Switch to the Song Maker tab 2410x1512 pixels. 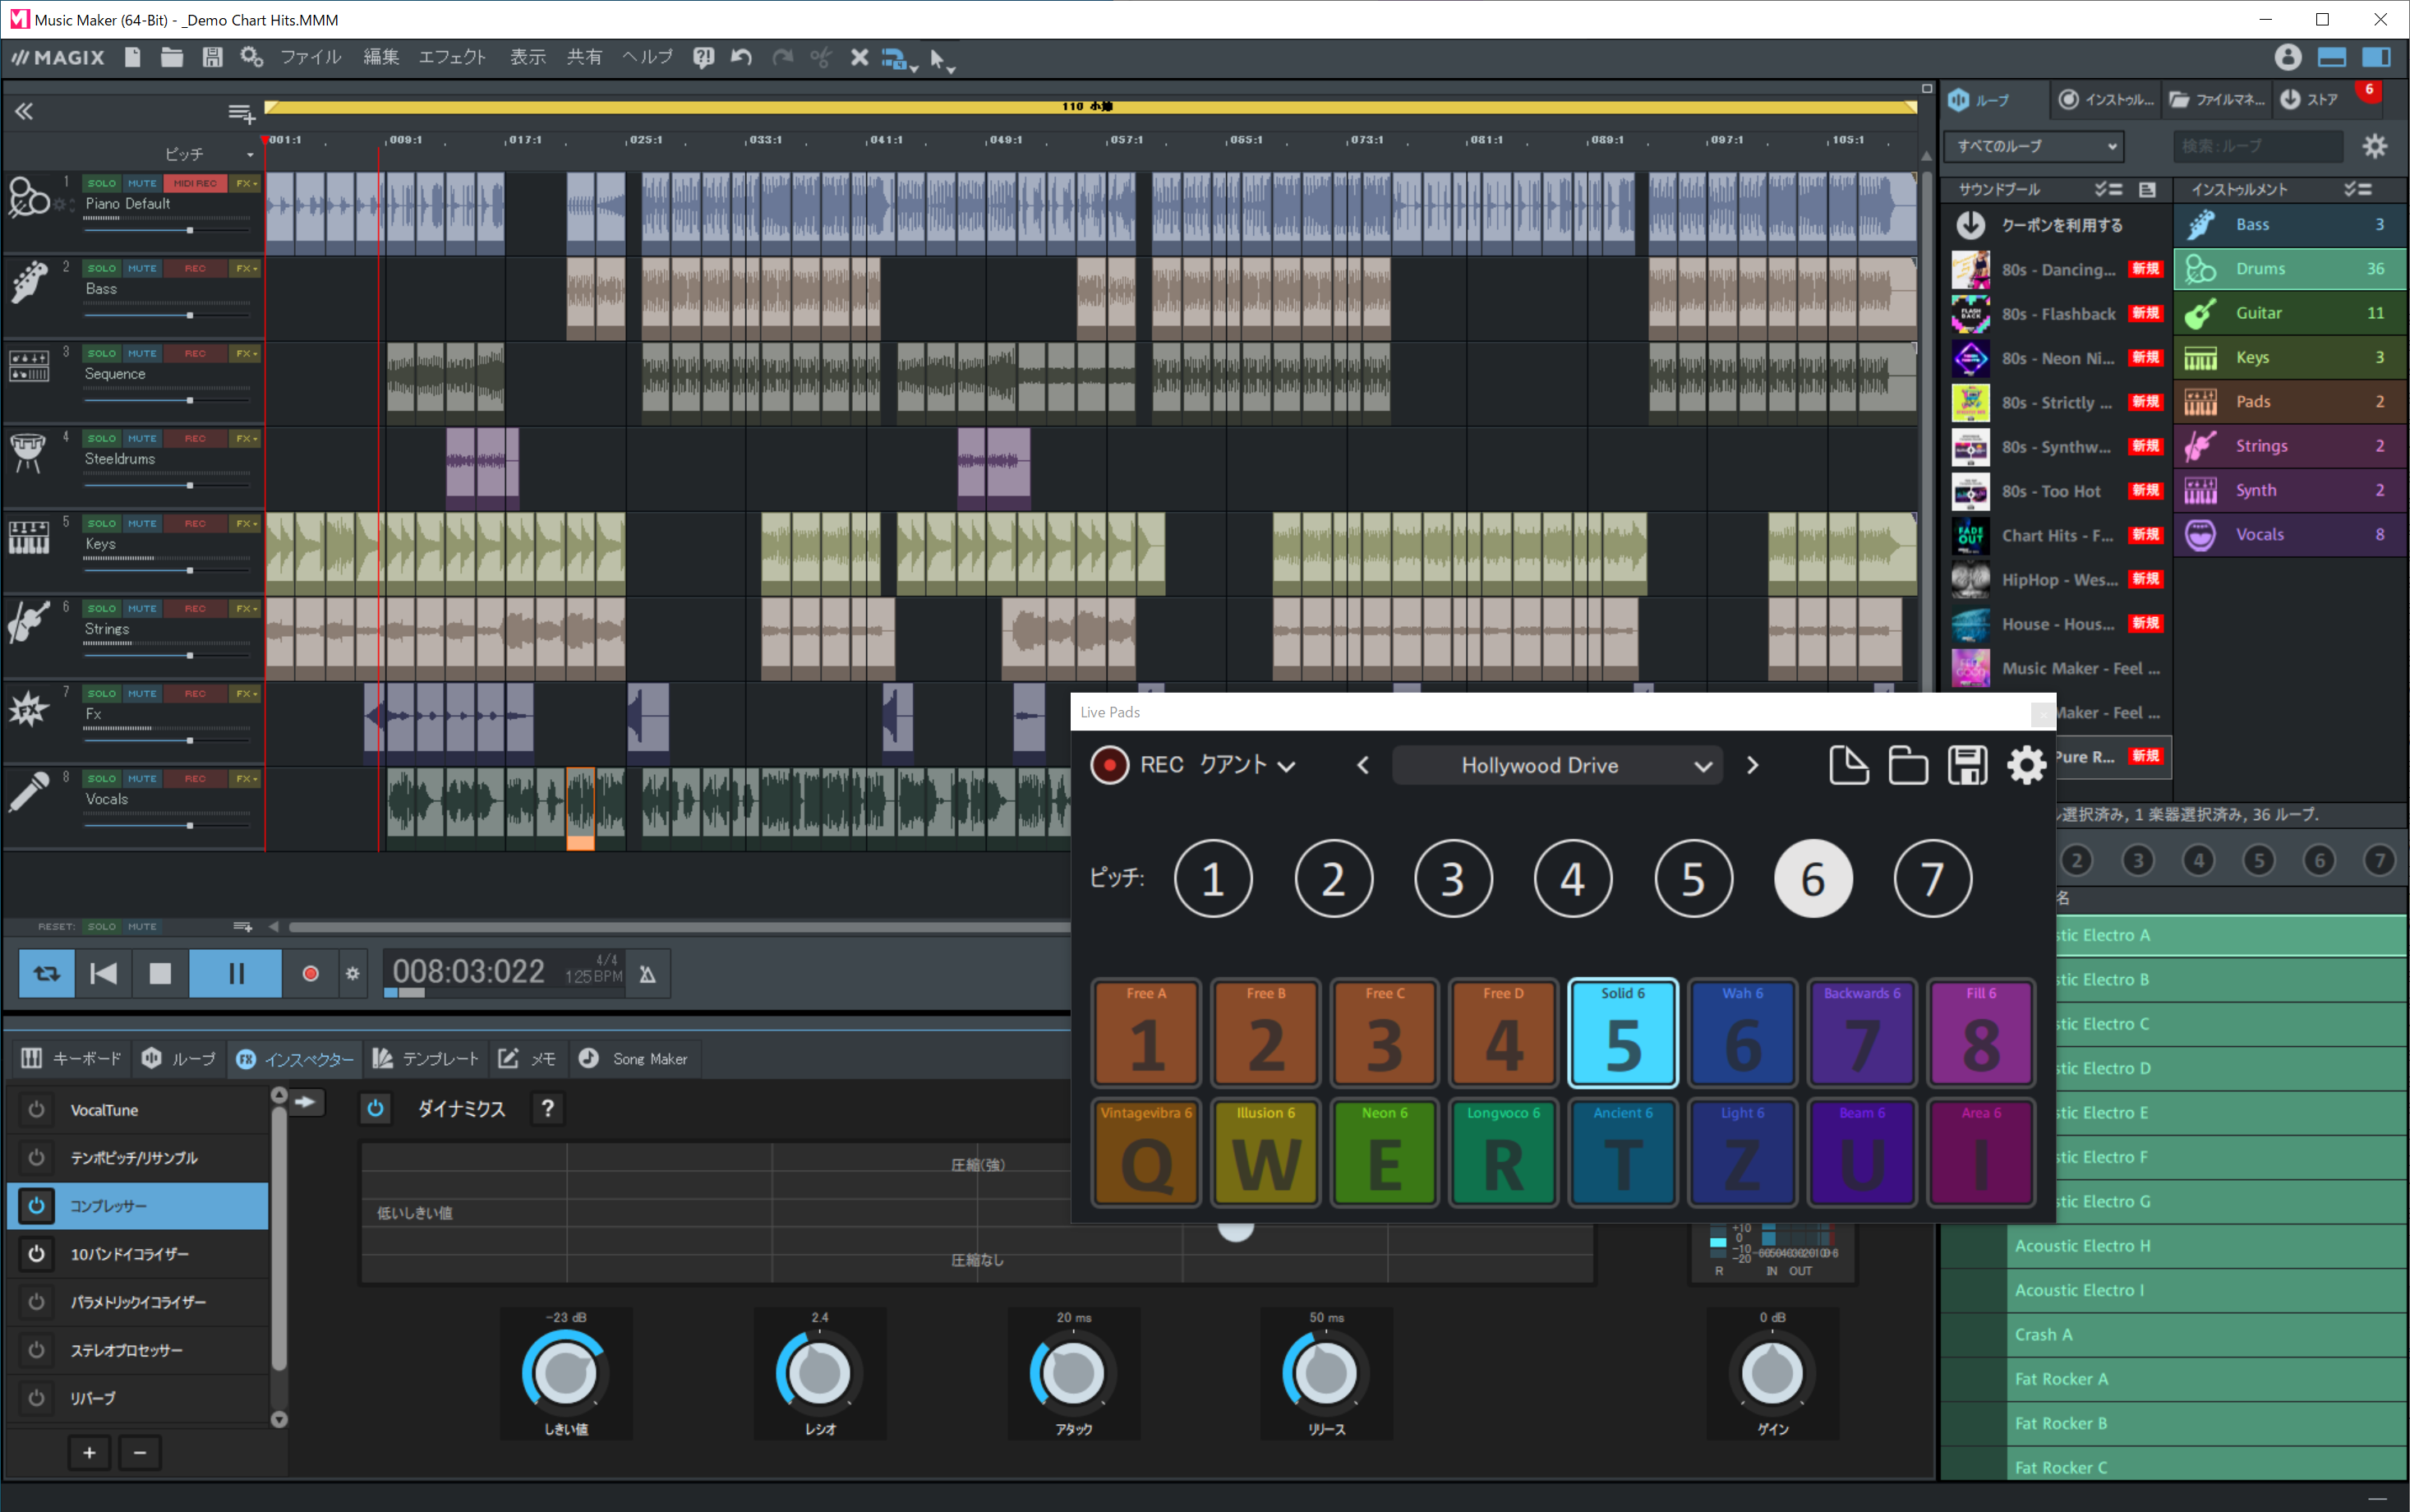pos(634,1058)
